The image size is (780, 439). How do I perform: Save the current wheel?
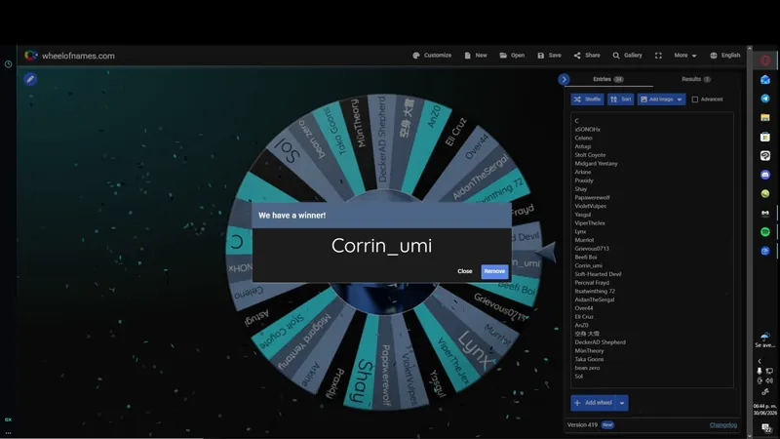pyautogui.click(x=549, y=56)
